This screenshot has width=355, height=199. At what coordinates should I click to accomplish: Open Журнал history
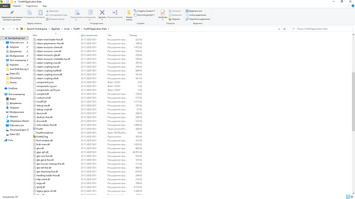(x=174, y=19)
